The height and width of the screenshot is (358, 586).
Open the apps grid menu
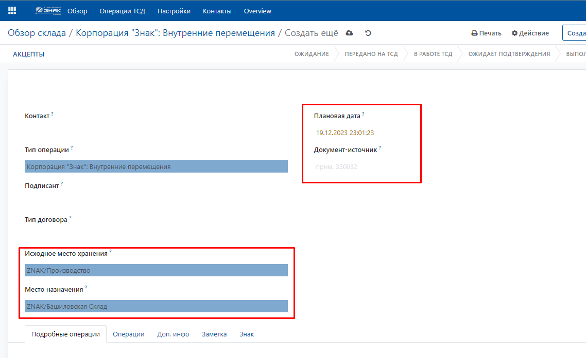[12, 10]
